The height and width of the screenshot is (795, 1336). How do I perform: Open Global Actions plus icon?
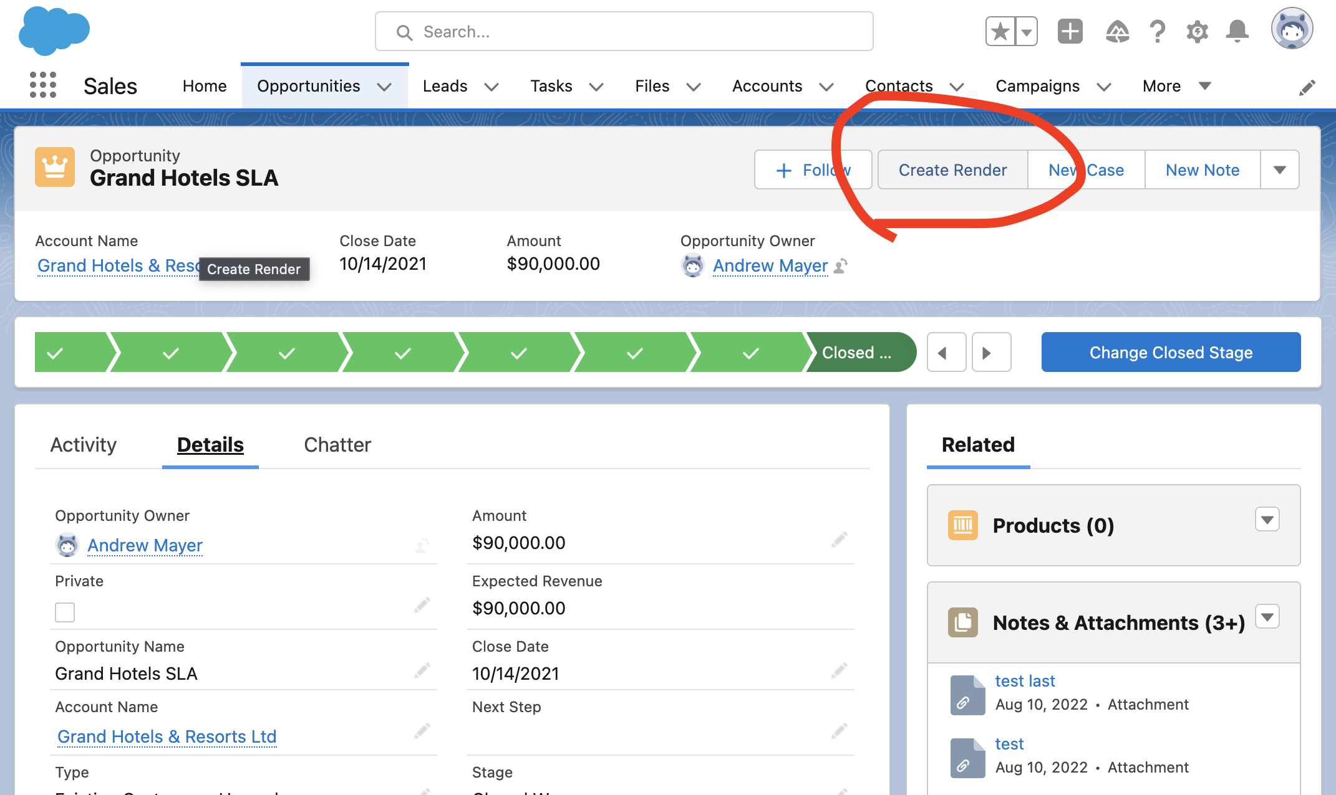click(1070, 31)
